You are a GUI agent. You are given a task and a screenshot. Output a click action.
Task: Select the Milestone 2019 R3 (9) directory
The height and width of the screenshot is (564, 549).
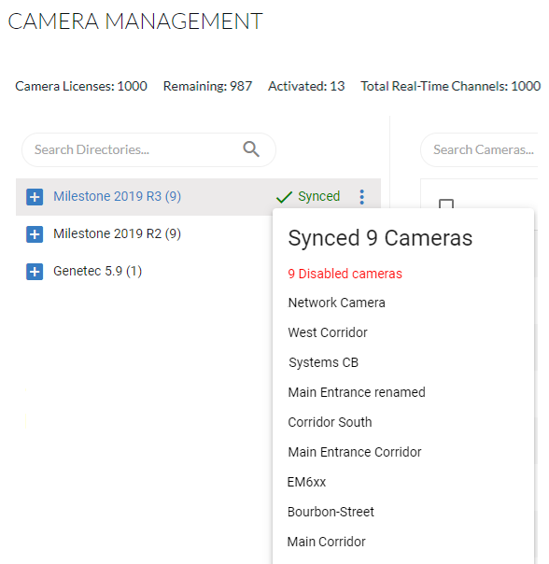(117, 196)
